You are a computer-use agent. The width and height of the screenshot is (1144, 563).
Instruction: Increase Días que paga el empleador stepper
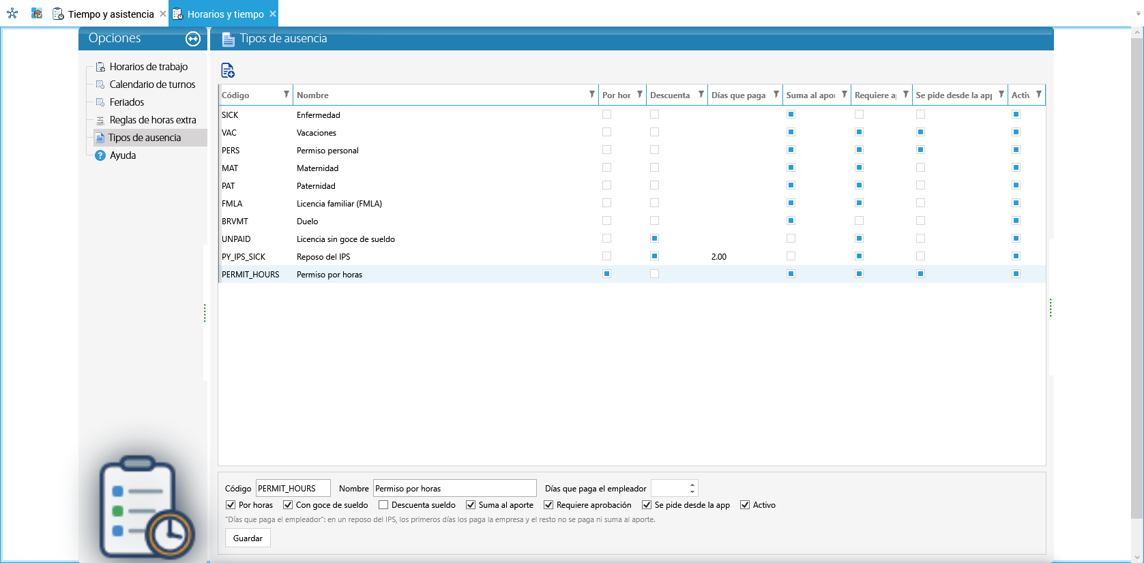(692, 485)
